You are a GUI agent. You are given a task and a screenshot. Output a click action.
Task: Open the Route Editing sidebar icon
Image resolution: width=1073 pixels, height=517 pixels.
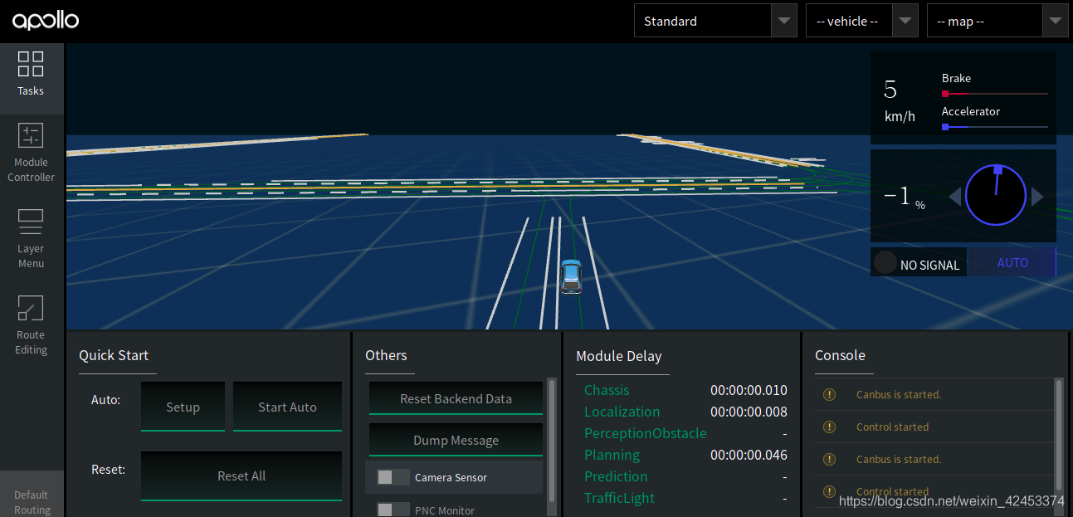point(31,308)
